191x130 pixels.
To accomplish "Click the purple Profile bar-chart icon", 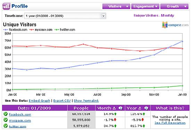I will click(6, 6).
